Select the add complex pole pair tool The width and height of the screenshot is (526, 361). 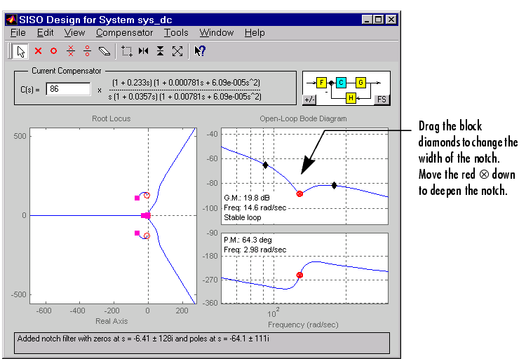(x=70, y=50)
